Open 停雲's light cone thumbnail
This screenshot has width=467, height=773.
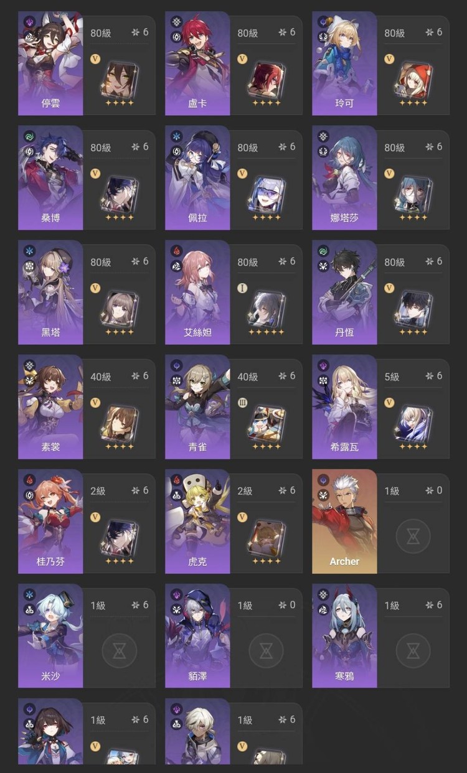pyautogui.click(x=119, y=79)
